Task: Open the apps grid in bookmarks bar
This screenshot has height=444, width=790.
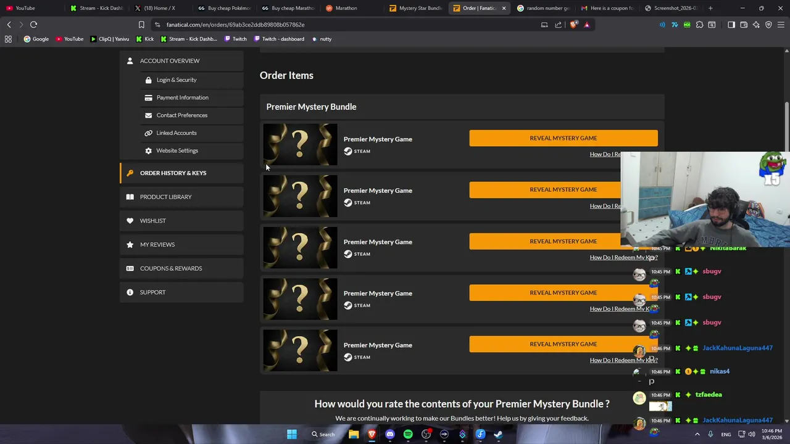Action: [8, 39]
